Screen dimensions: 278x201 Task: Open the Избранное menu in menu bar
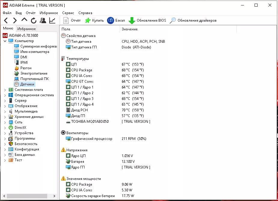(x=49, y=13)
